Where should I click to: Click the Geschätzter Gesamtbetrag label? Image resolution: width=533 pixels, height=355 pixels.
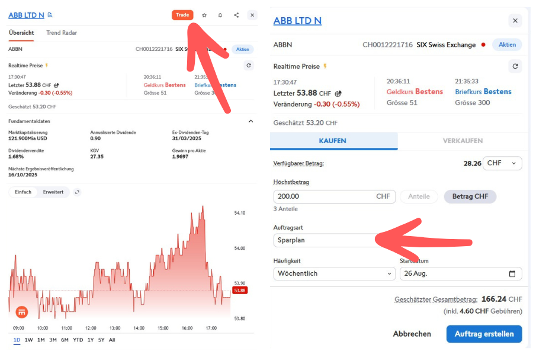(436, 299)
